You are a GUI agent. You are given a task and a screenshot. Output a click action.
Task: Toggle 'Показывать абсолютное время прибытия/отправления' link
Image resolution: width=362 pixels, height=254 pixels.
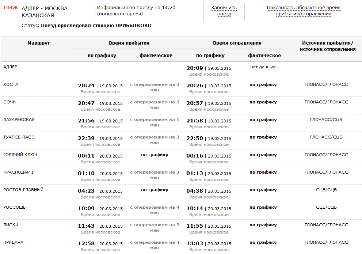pyautogui.click(x=303, y=11)
